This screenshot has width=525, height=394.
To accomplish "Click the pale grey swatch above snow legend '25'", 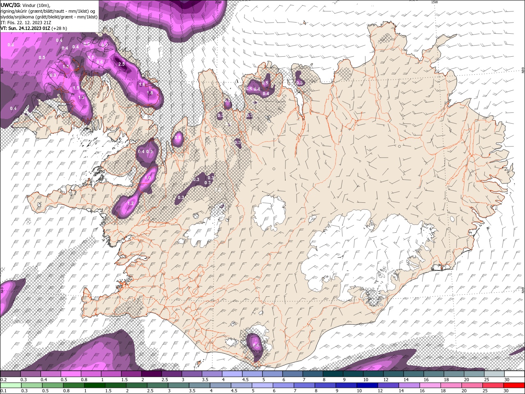I will [x=494, y=374].
